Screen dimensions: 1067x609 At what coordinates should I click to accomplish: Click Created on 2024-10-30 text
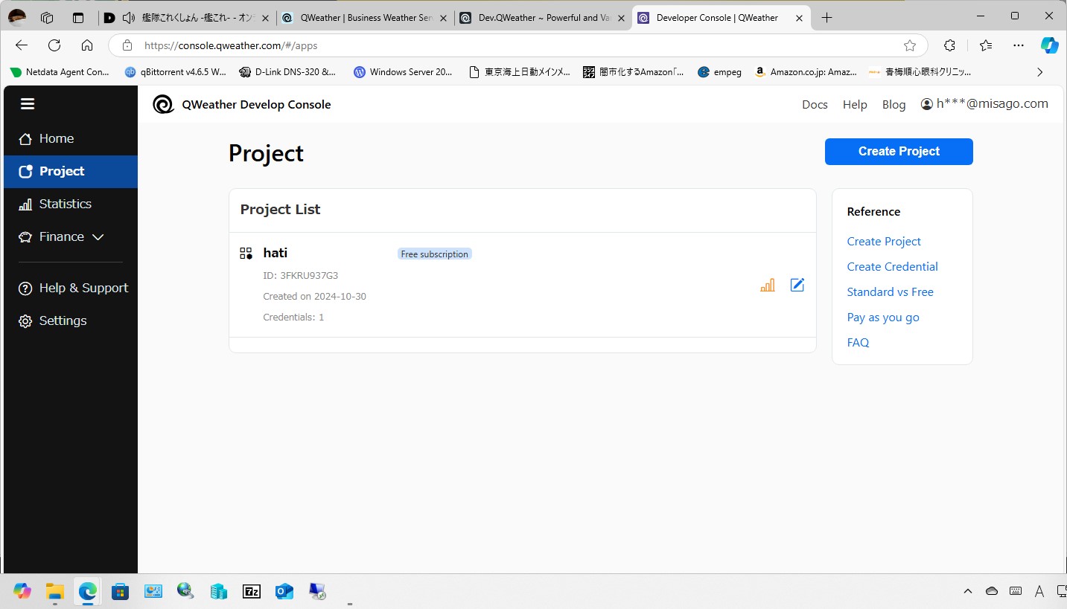pos(314,297)
